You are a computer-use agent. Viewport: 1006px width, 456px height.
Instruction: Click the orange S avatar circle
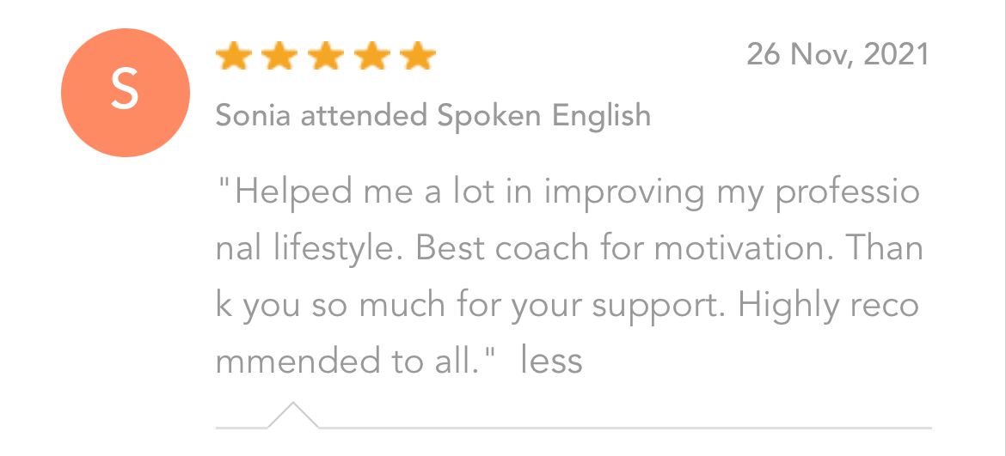(125, 92)
